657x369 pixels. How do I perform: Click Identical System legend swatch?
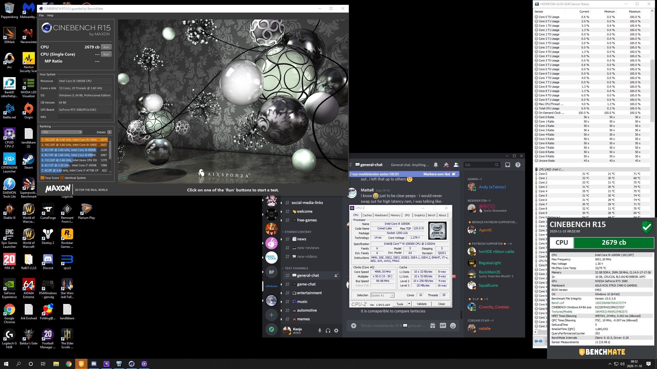(x=62, y=178)
